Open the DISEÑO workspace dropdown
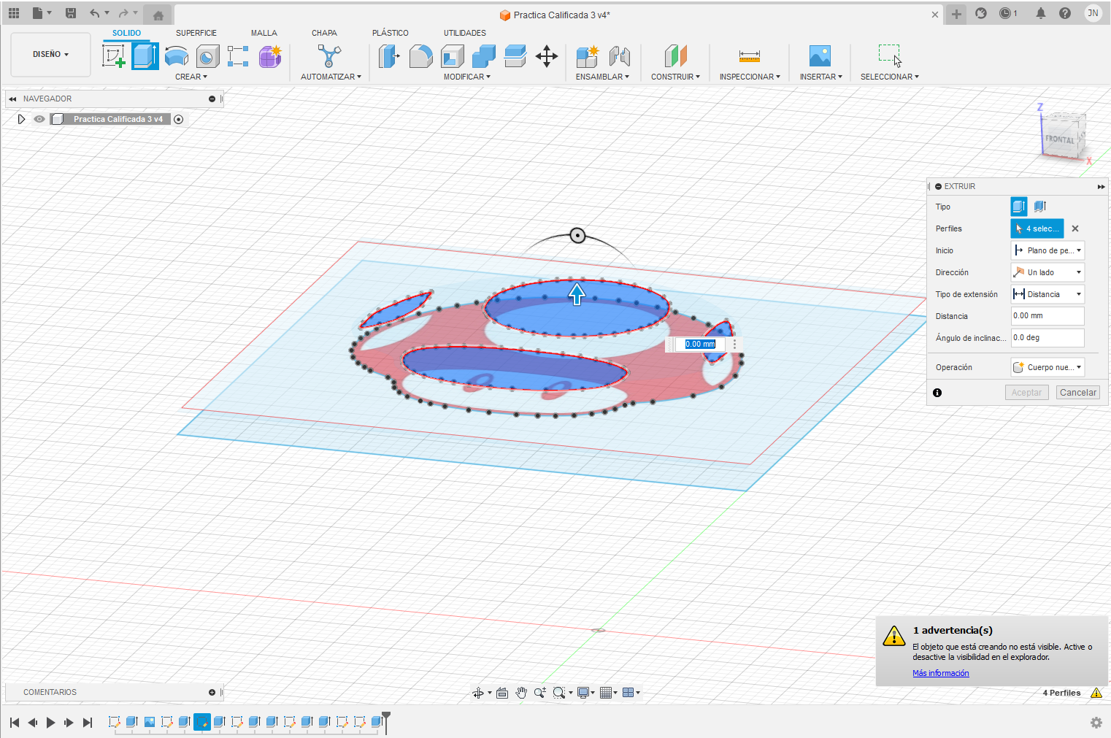This screenshot has width=1111, height=738. point(50,55)
